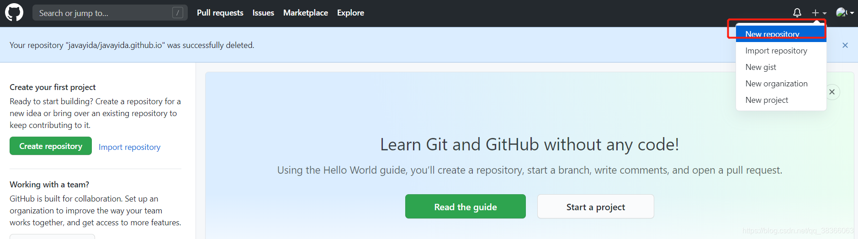The width and height of the screenshot is (858, 239).
Task: Toggle the plus create-new dropdown
Action: pyautogui.click(x=819, y=13)
